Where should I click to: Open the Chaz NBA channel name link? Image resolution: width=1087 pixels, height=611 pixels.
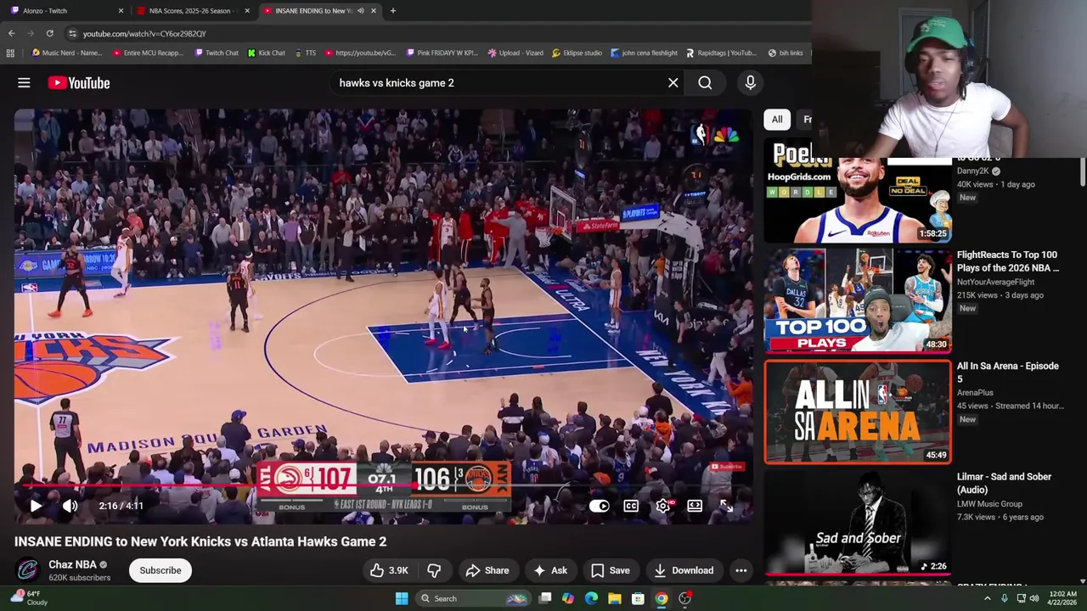click(72, 564)
